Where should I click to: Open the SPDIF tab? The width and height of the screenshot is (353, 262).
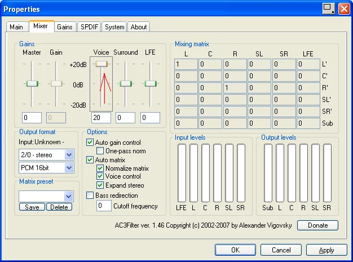[90, 27]
